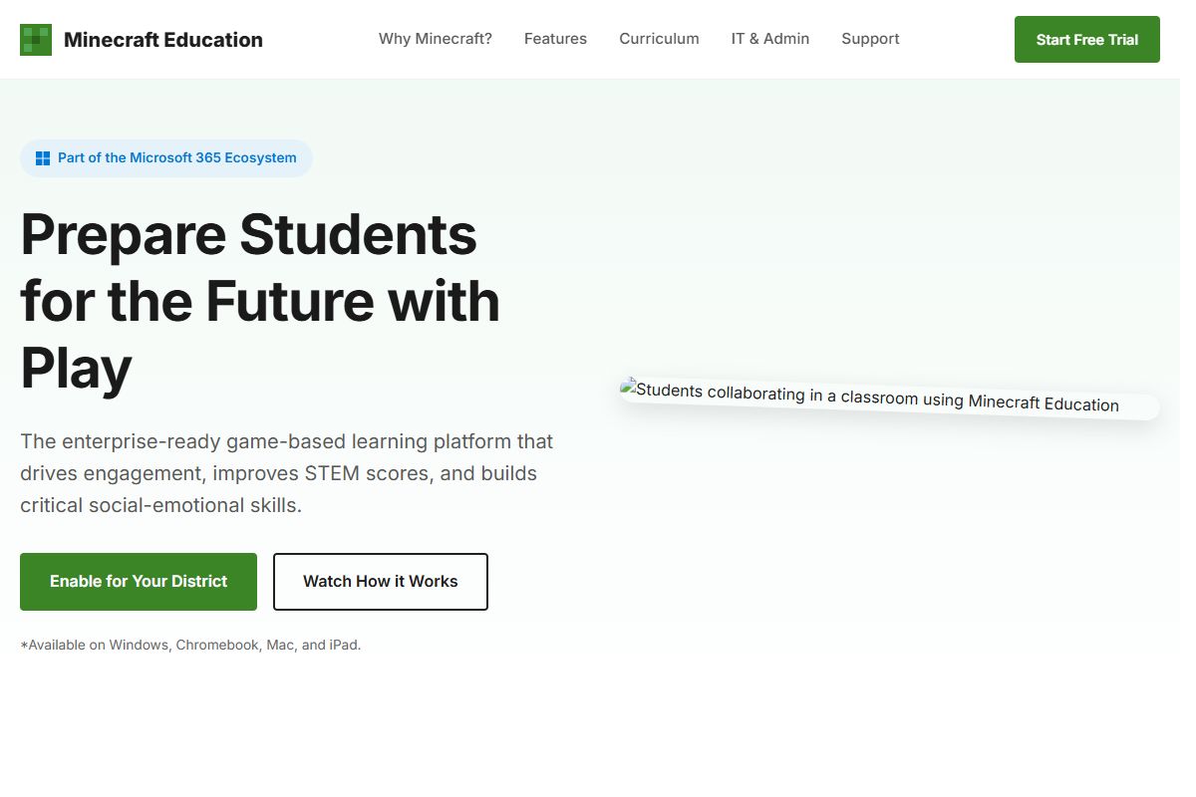Click the engagement description paragraph
The image size is (1196, 797).
pyautogui.click(x=286, y=473)
